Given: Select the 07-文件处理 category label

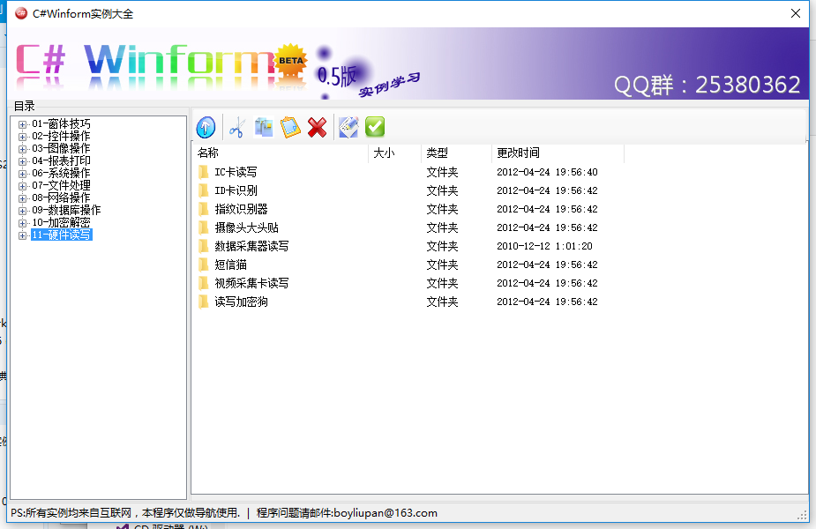Looking at the screenshot, I should [62, 186].
